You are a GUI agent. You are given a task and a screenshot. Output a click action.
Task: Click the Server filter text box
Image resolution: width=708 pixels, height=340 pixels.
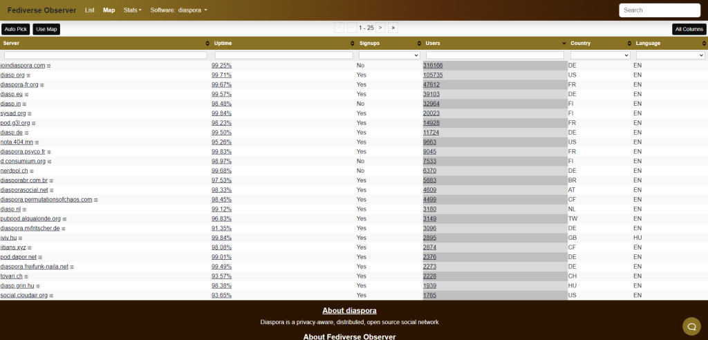point(105,55)
